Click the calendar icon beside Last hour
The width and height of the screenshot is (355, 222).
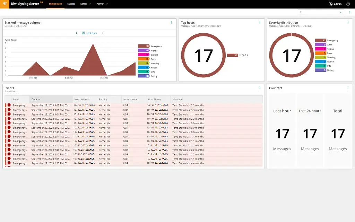(x=83, y=33)
